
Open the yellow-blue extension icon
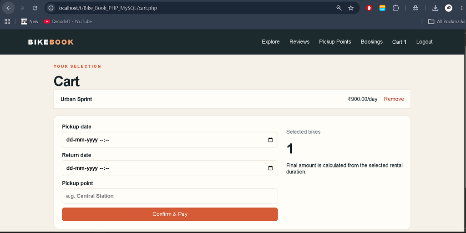pyautogui.click(x=382, y=8)
